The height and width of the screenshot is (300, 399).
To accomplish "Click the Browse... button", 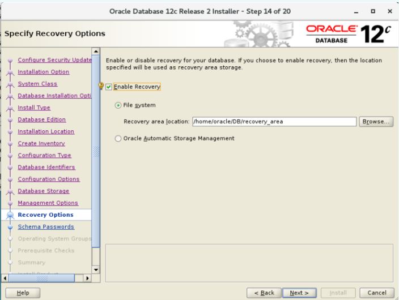I will click(x=376, y=122).
